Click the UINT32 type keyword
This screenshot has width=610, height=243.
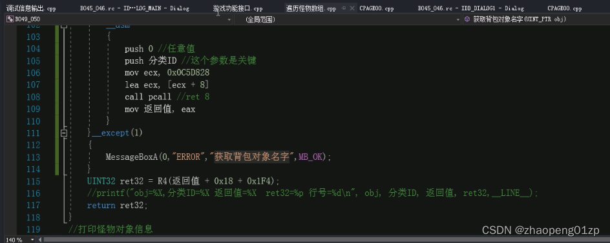(x=101, y=181)
